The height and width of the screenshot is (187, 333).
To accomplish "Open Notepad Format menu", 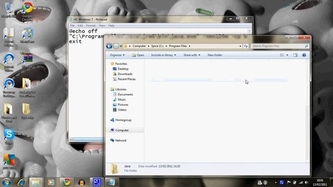I will tap(91, 25).
